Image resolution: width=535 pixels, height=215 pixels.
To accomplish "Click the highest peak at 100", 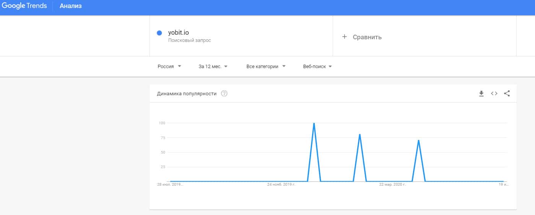I will click(x=314, y=124).
